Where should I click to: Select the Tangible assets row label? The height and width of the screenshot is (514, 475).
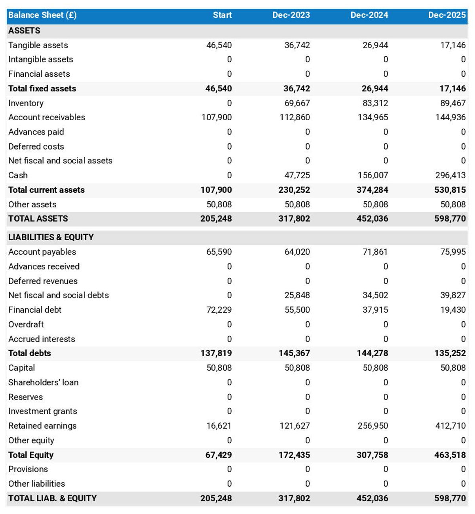pyautogui.click(x=38, y=46)
